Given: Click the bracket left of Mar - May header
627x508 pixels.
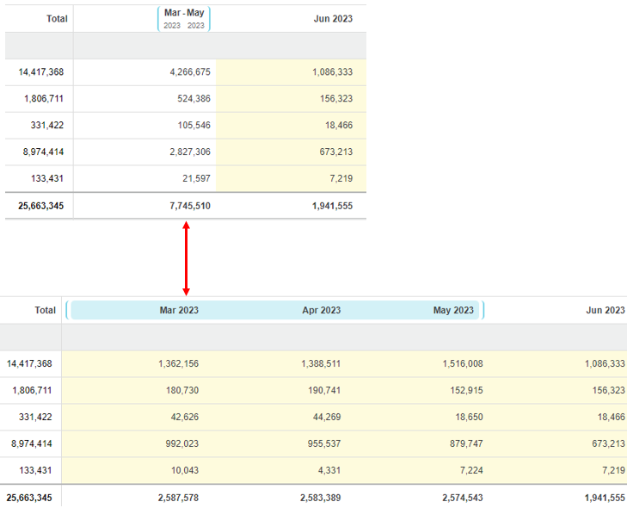Looking at the screenshot, I should coord(159,19).
